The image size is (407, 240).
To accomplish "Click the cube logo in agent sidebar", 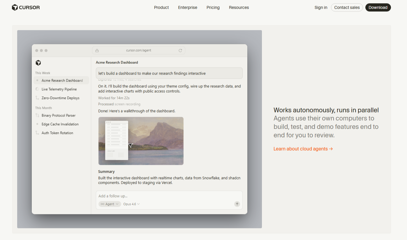I will (38, 63).
